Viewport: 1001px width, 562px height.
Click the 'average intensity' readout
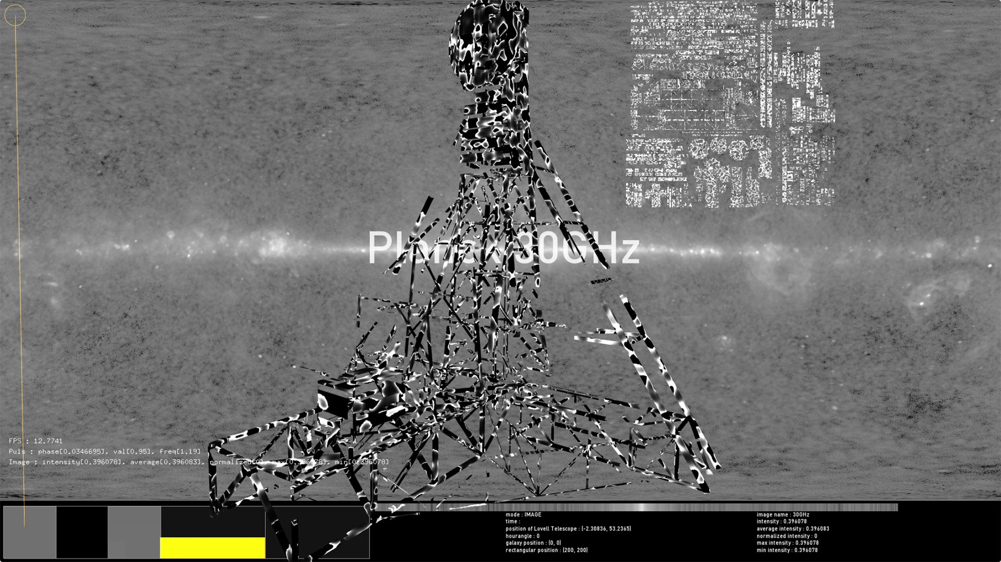click(x=792, y=529)
